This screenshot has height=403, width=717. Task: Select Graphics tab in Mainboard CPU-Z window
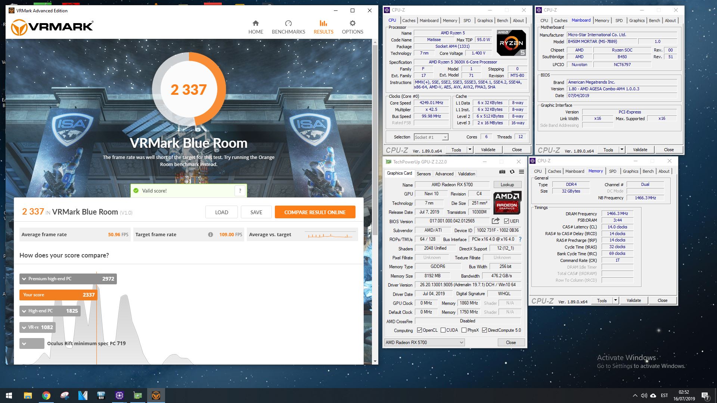pyautogui.click(x=637, y=21)
